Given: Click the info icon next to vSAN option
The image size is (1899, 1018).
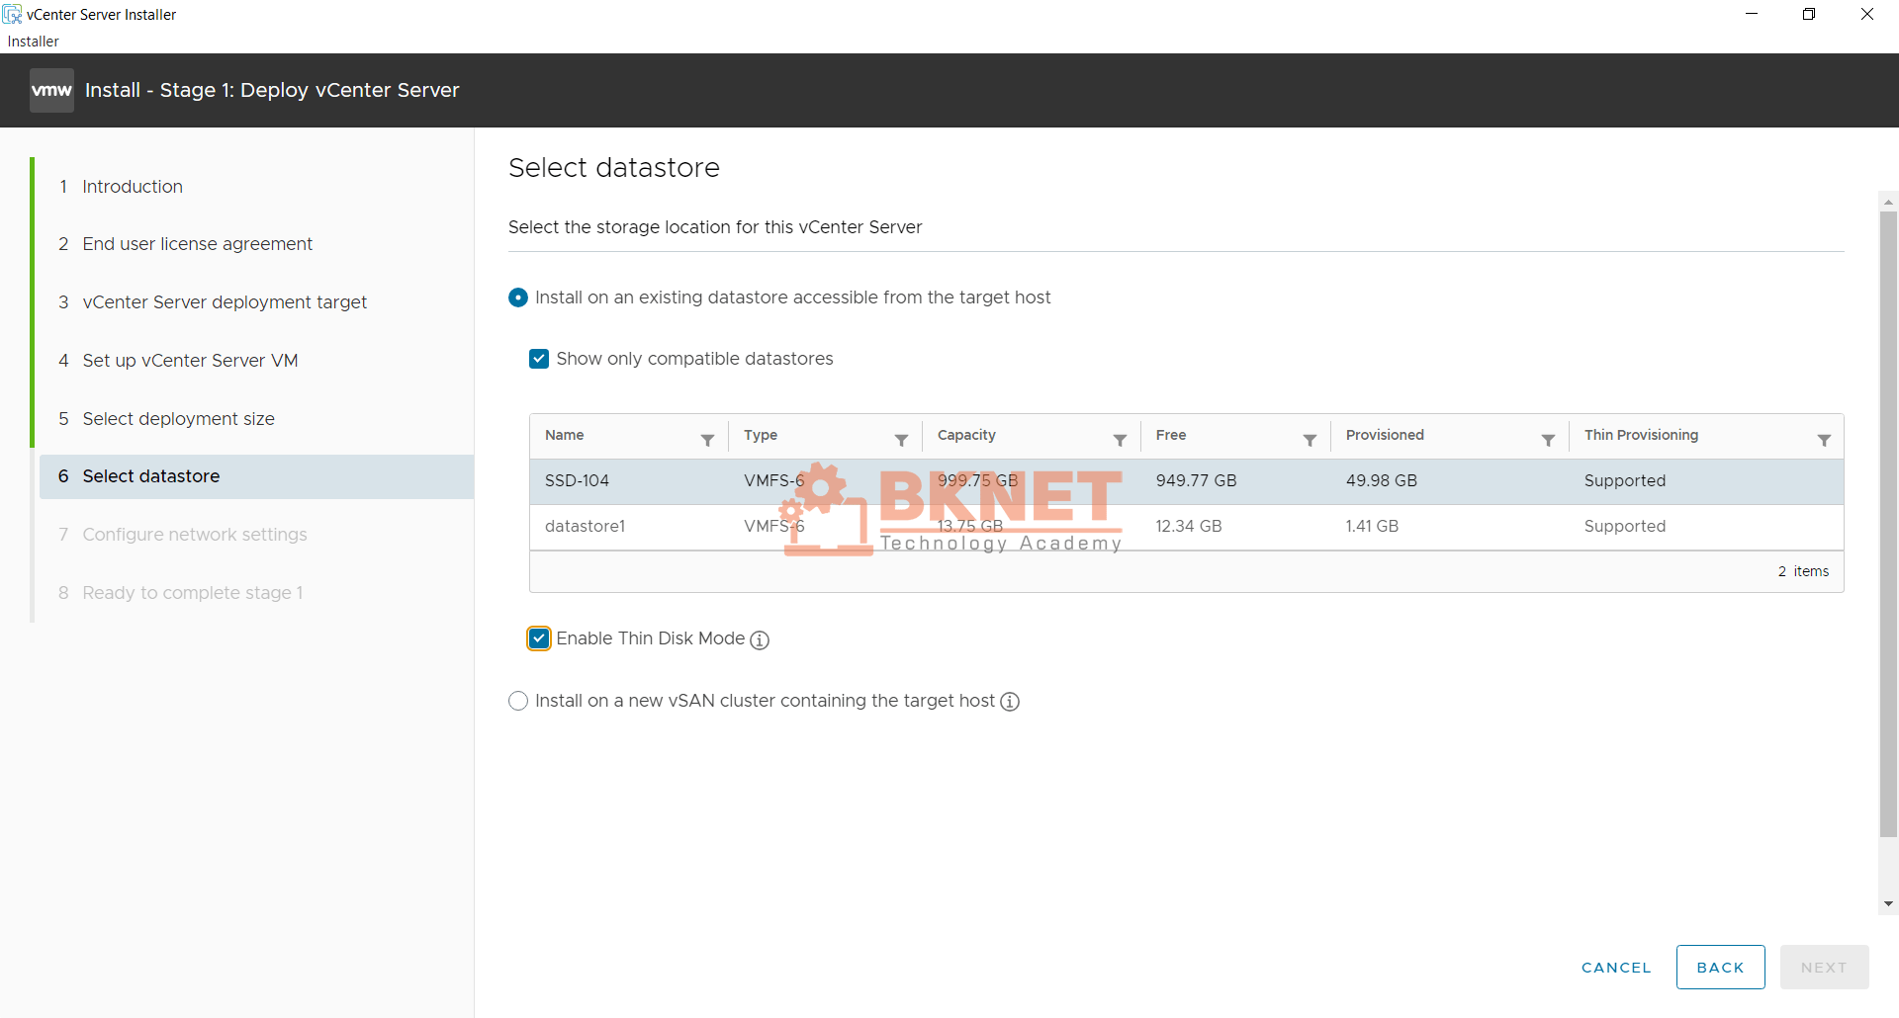Looking at the screenshot, I should point(1010,702).
